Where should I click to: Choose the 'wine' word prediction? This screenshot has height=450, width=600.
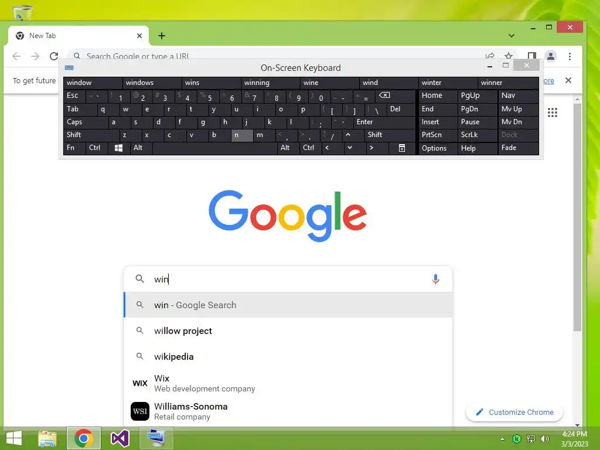click(330, 83)
